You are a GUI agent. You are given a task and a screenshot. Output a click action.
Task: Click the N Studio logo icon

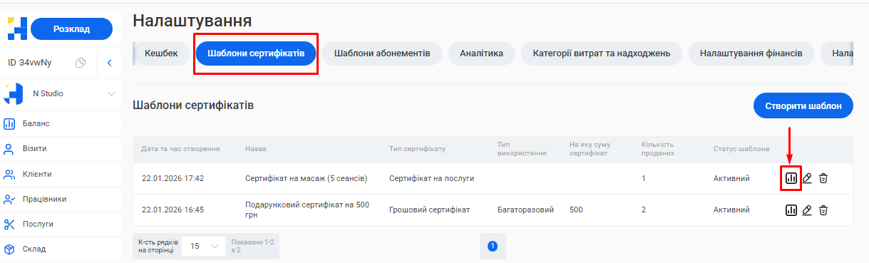pyautogui.click(x=14, y=93)
